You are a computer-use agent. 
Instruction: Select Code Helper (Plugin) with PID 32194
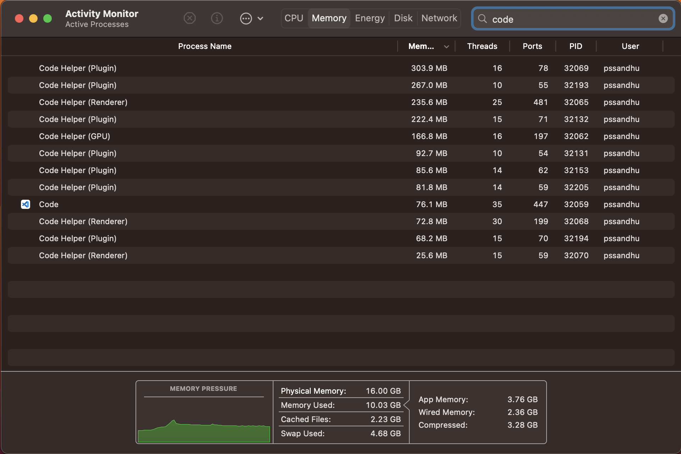pyautogui.click(x=341, y=238)
